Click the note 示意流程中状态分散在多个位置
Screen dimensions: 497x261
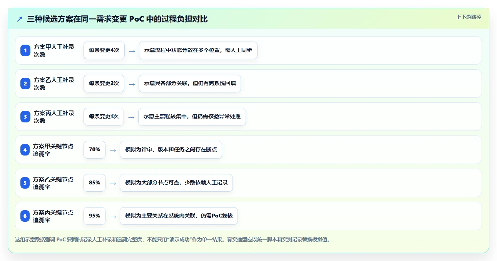tap(198, 50)
